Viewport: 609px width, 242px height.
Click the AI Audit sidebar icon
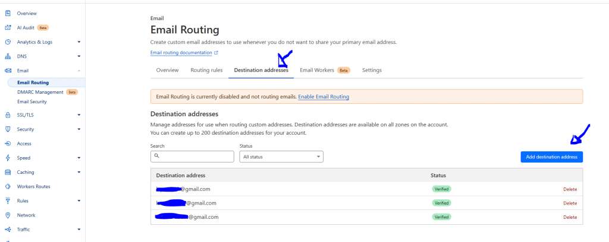pos(8,27)
